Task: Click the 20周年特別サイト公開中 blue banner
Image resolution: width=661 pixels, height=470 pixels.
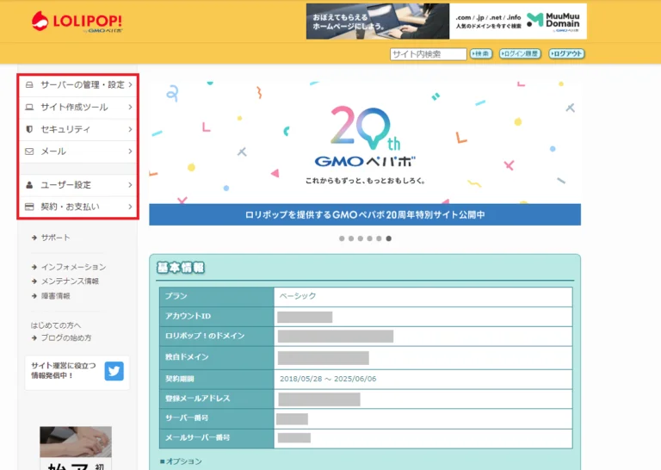Action: [365, 214]
